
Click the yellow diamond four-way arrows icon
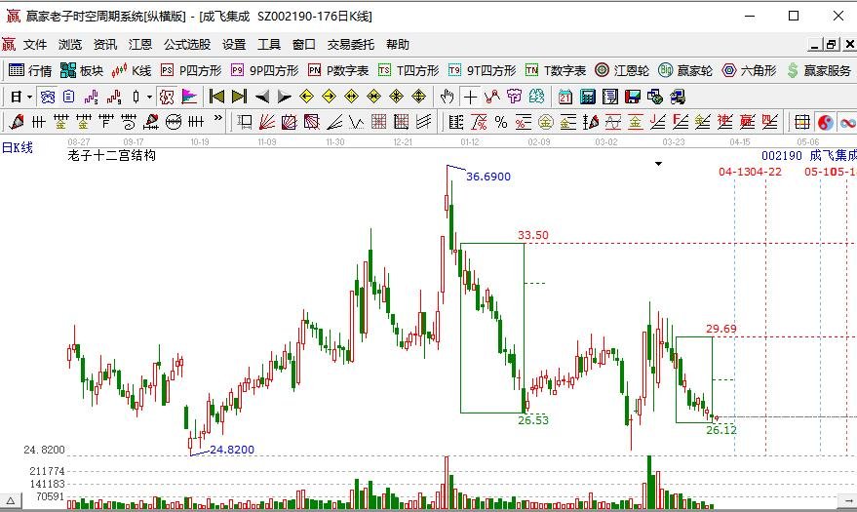tap(418, 97)
